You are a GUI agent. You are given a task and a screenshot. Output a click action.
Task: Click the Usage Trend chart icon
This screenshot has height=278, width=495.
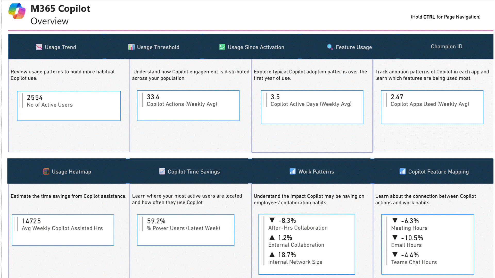(x=39, y=47)
